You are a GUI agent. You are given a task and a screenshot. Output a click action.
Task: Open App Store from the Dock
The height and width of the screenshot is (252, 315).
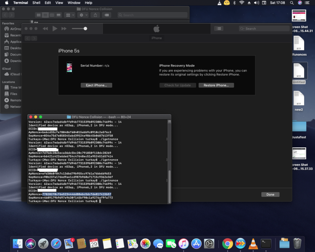tap(196, 244)
